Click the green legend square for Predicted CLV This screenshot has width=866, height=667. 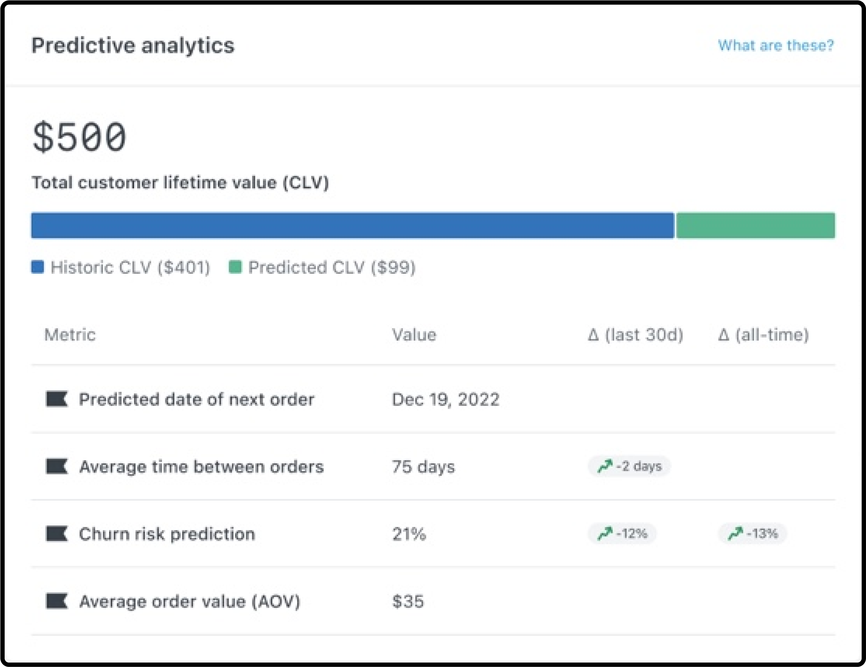(x=235, y=267)
